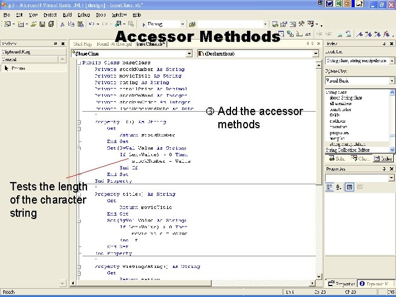Click scroll down arrow in Index list
The image size is (396, 297).
coord(392,150)
